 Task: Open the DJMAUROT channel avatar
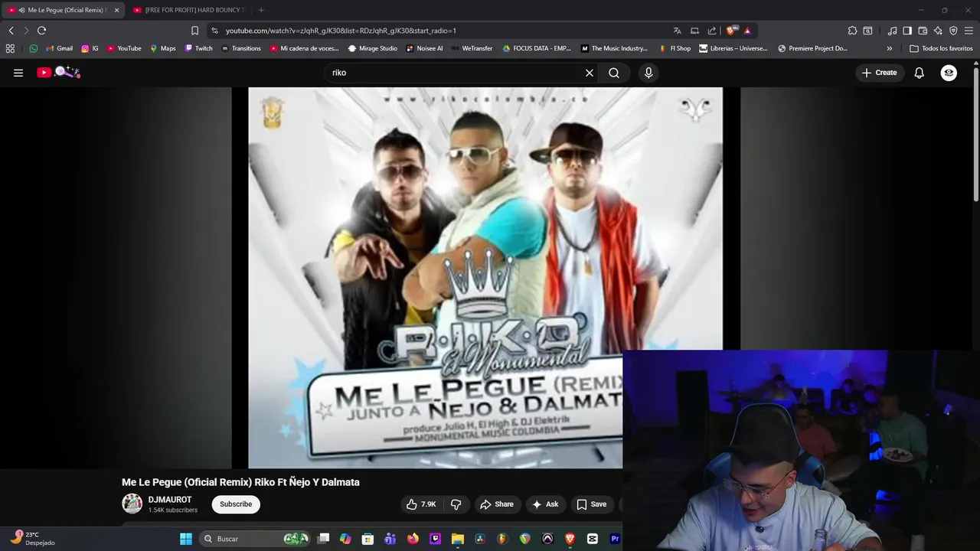coord(132,504)
